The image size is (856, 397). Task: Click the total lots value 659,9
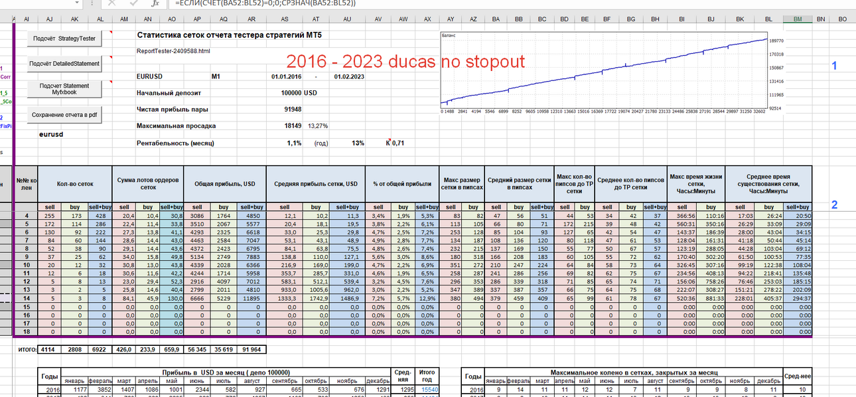coord(171,349)
